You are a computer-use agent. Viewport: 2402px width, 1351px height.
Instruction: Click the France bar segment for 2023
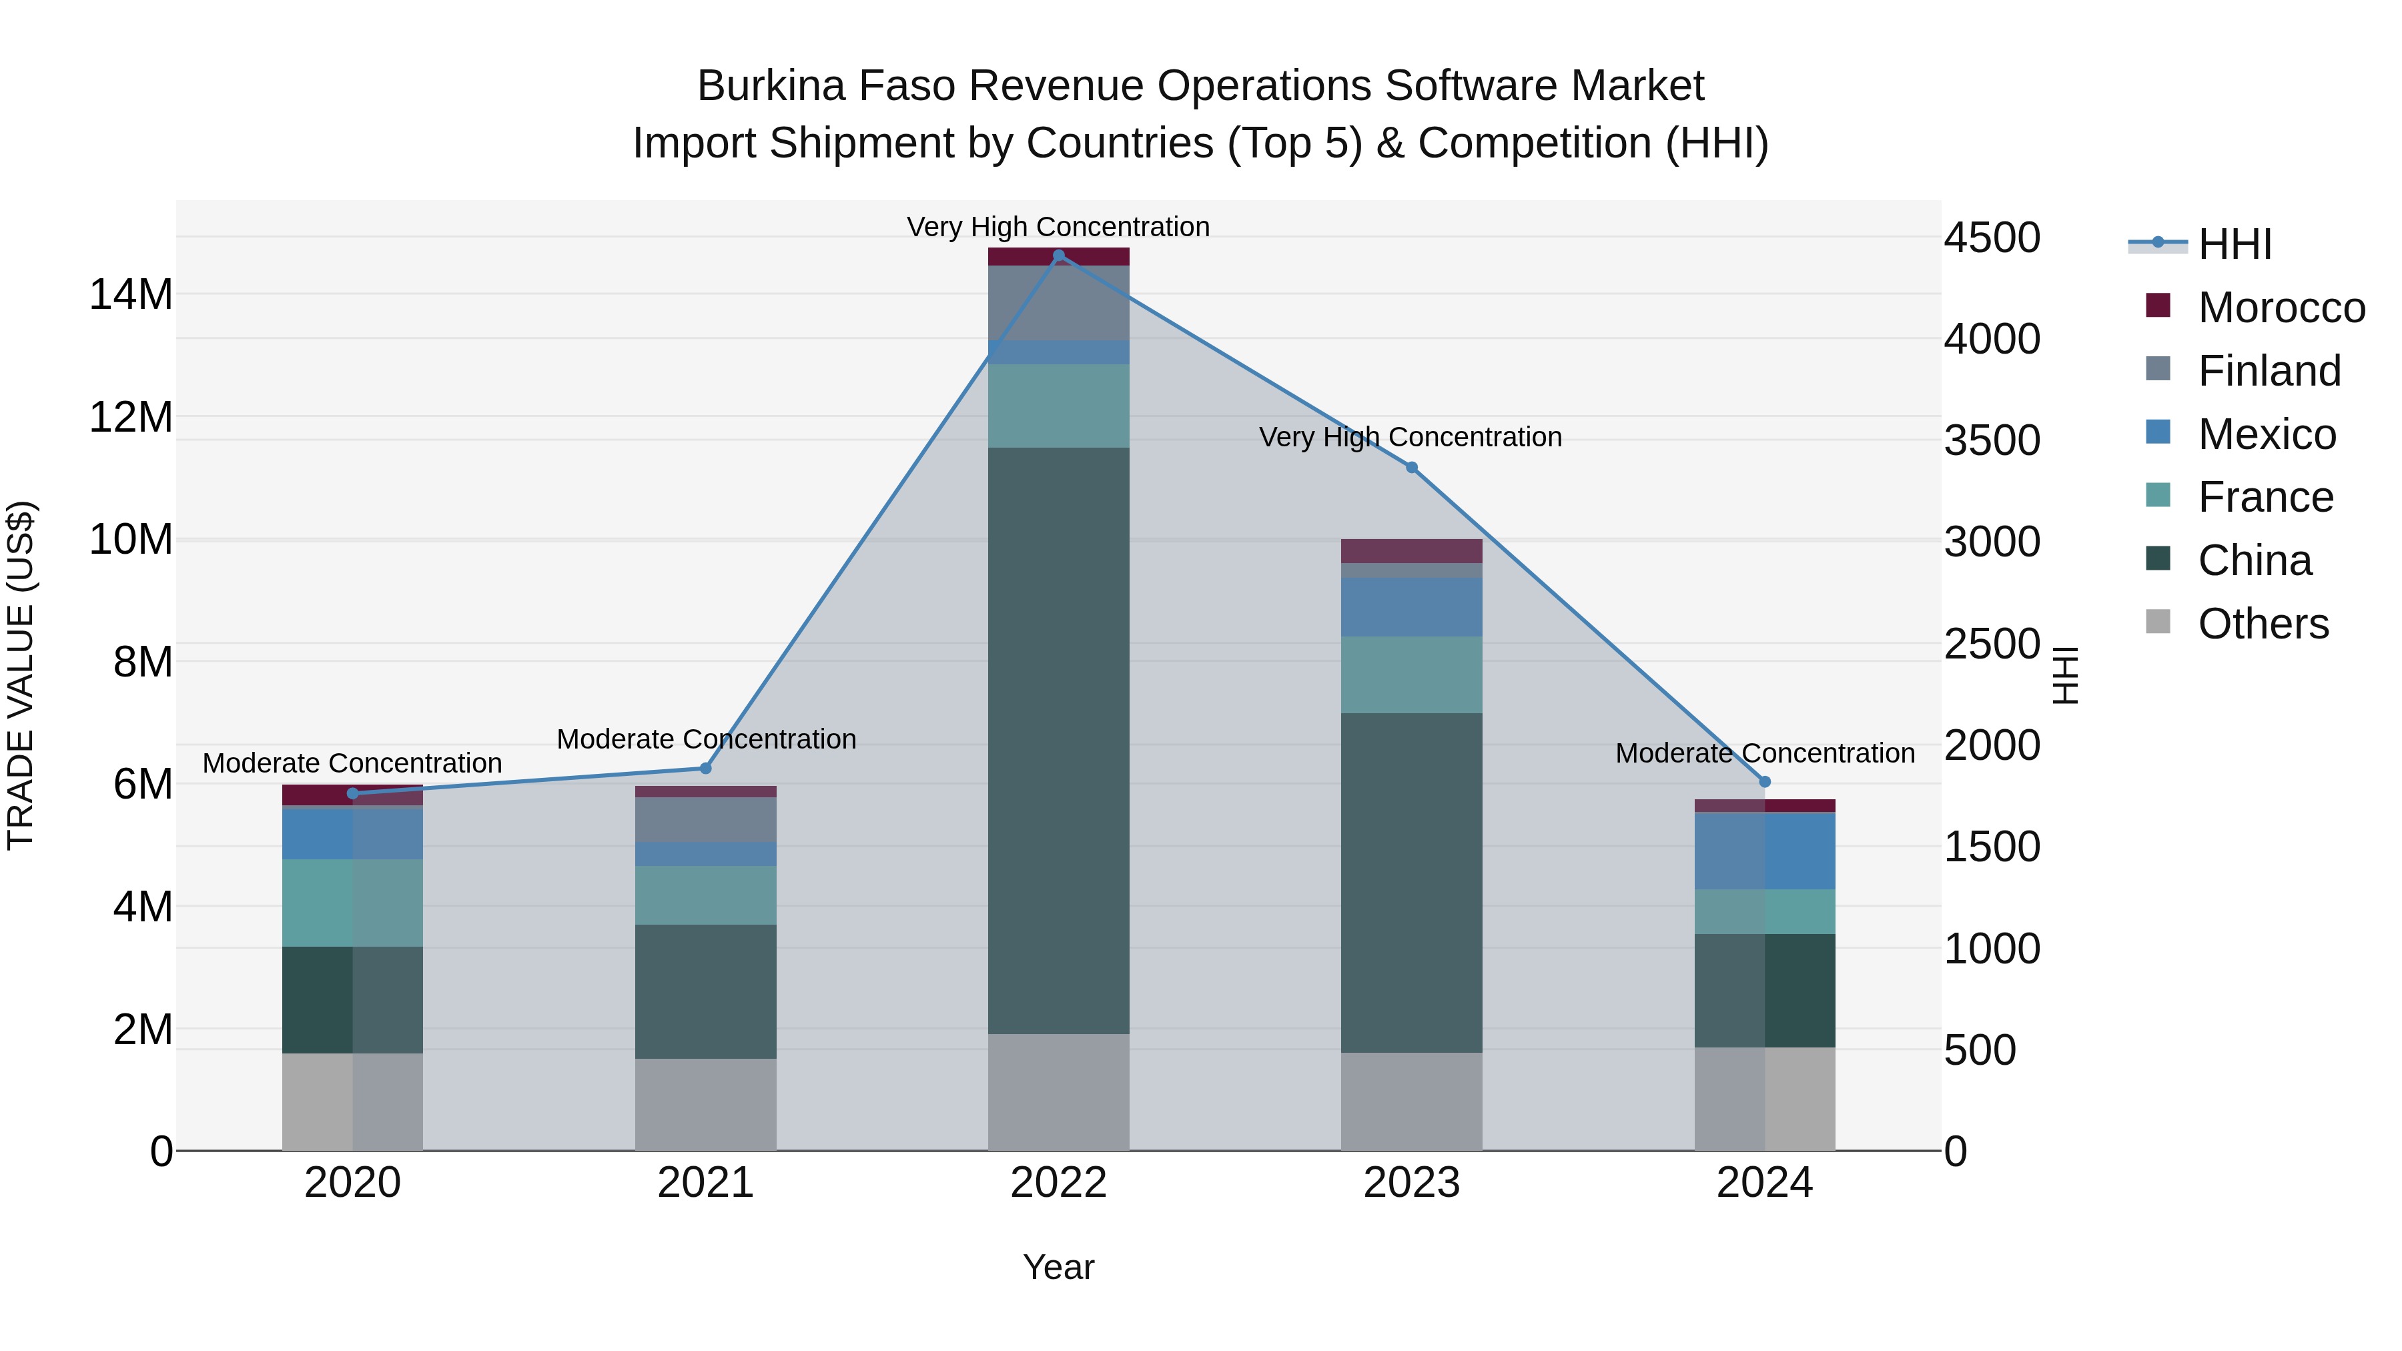pos(1412,675)
